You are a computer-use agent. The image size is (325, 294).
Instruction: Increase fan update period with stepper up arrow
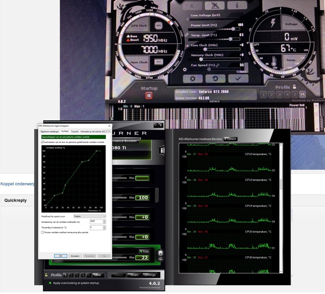[104, 220]
